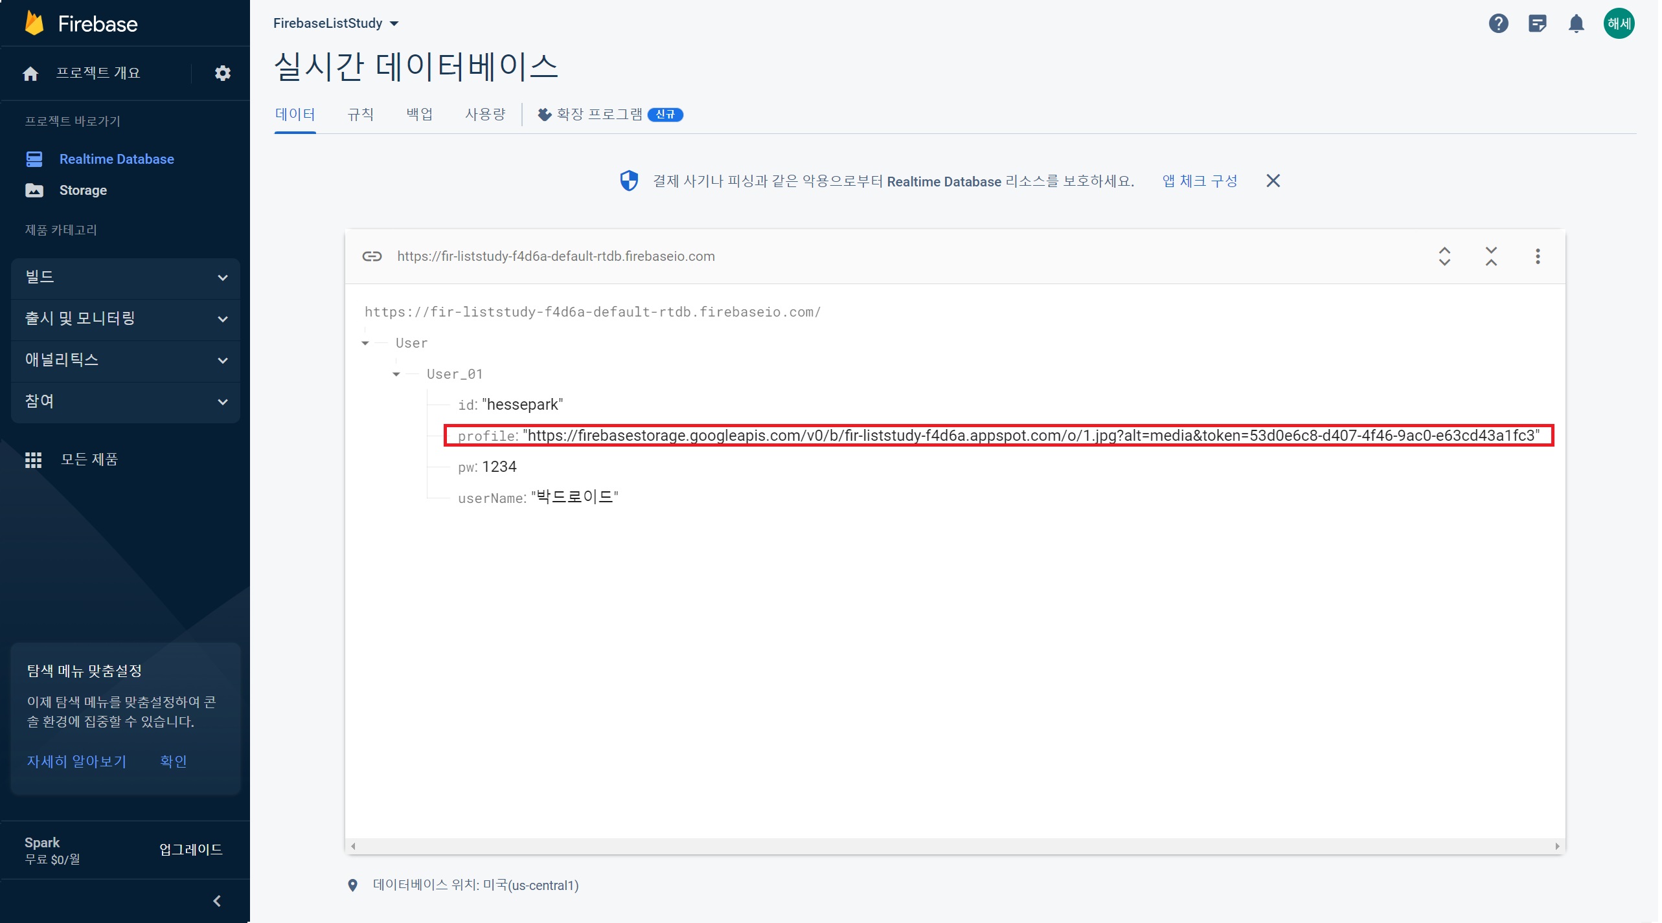Screen dimensions: 1662x923
Task: Switch to the 규칙 tab
Action: coord(360,115)
